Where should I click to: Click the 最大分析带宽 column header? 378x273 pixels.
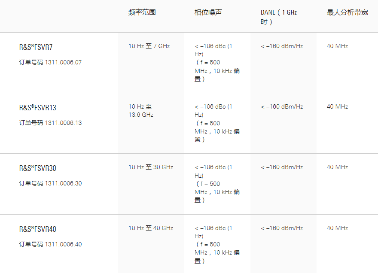tap(347, 12)
